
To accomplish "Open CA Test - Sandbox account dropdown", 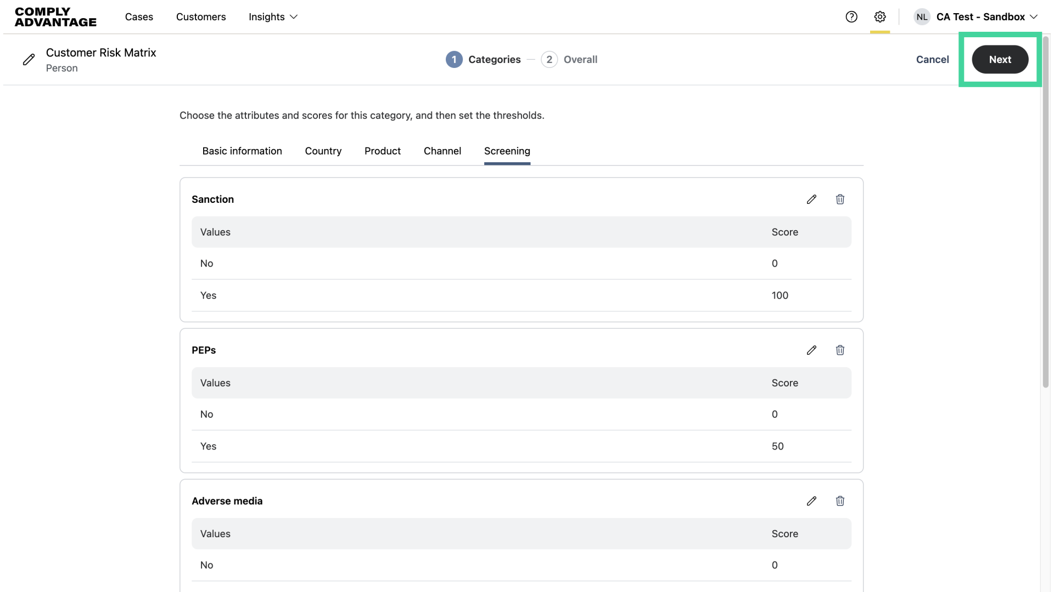I will tap(987, 17).
